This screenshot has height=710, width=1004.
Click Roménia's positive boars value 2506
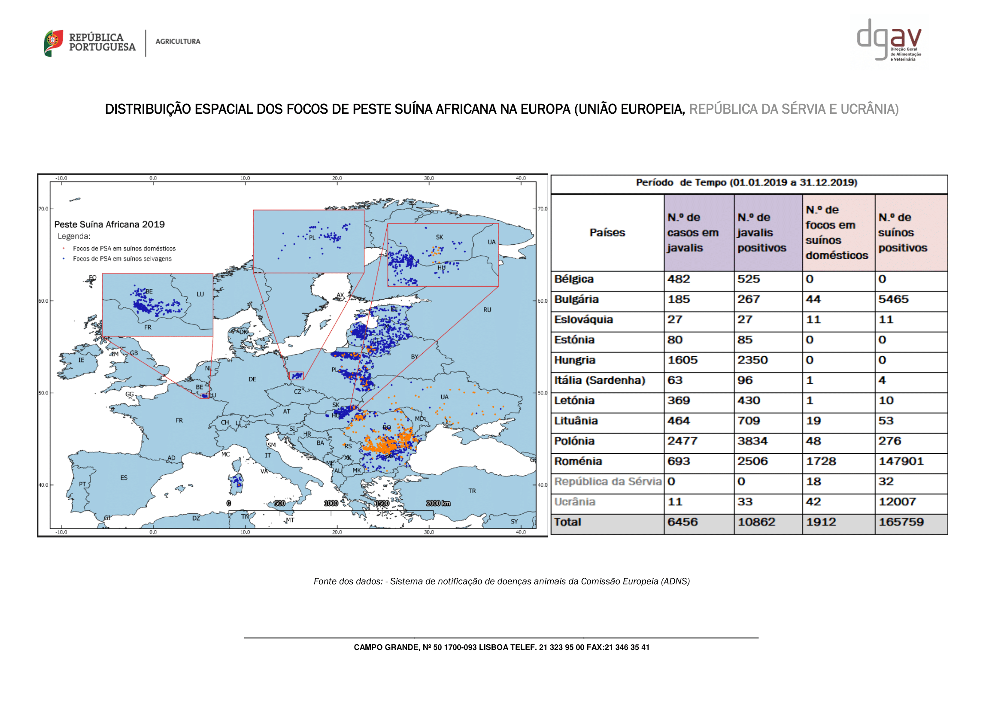[x=752, y=461]
